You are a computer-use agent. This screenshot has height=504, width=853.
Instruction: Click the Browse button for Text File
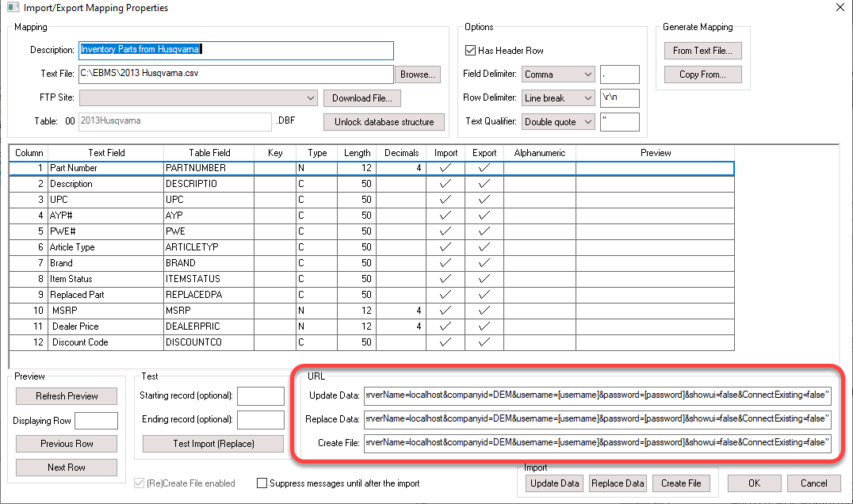coord(417,74)
